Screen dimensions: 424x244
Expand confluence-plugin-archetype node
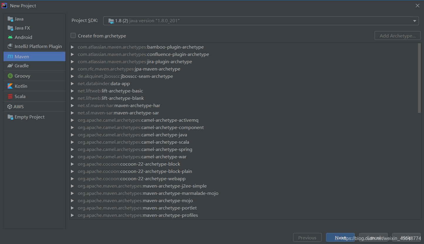(72, 54)
